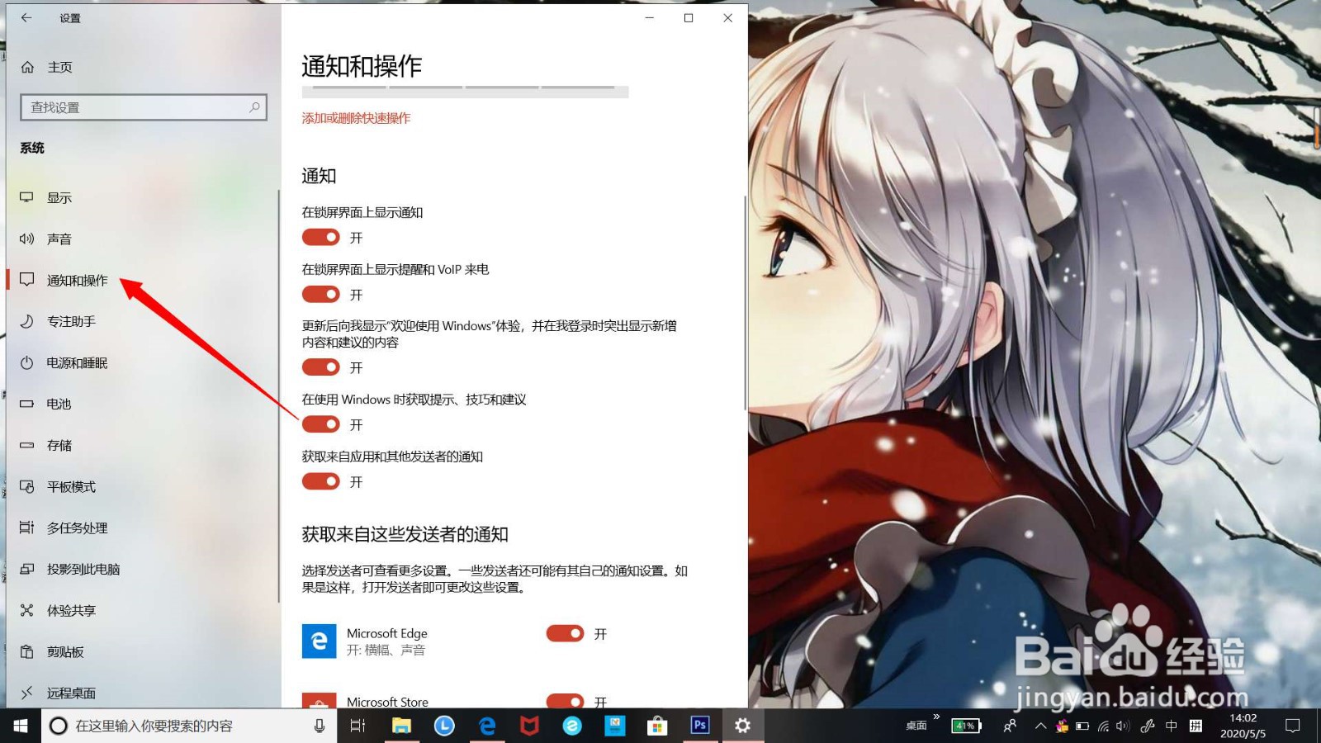Toggle 在锁屏界面上显示通知 switch
The height and width of the screenshot is (743, 1321).
(x=321, y=237)
